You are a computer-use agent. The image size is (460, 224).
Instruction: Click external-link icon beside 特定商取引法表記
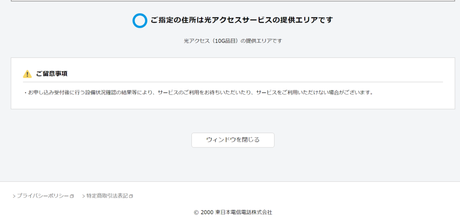coord(131,196)
